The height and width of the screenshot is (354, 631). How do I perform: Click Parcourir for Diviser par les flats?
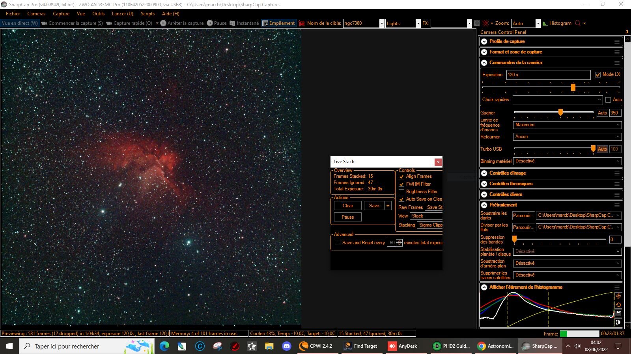pyautogui.click(x=523, y=227)
